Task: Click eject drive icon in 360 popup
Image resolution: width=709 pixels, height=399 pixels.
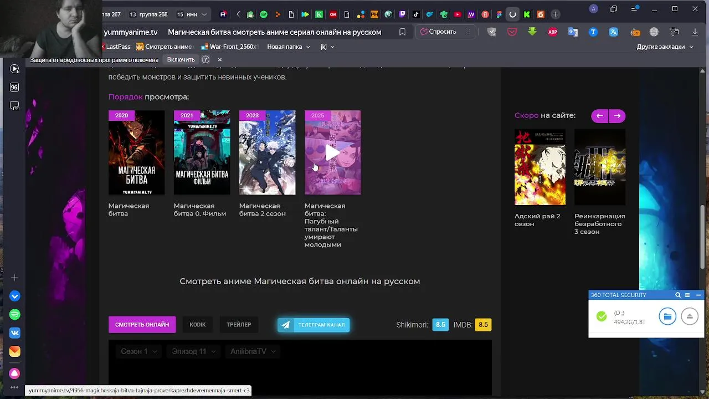Action: click(x=690, y=316)
